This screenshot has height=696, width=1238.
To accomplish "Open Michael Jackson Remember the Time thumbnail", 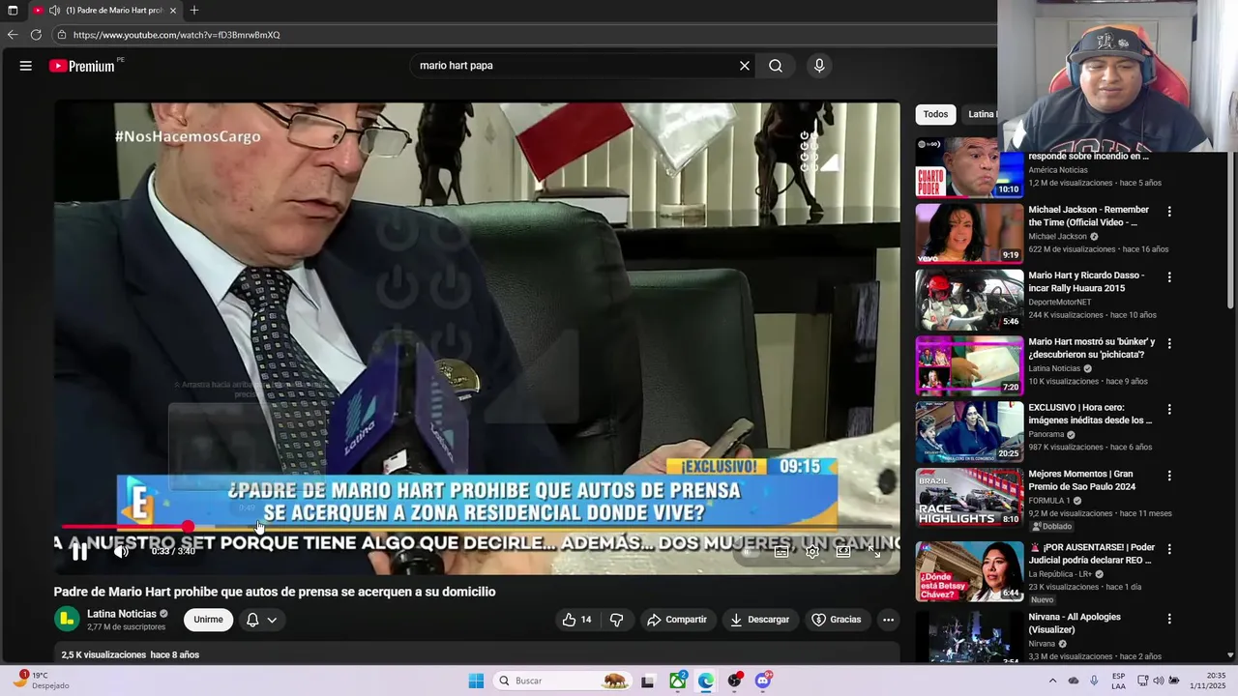I will coord(969,233).
